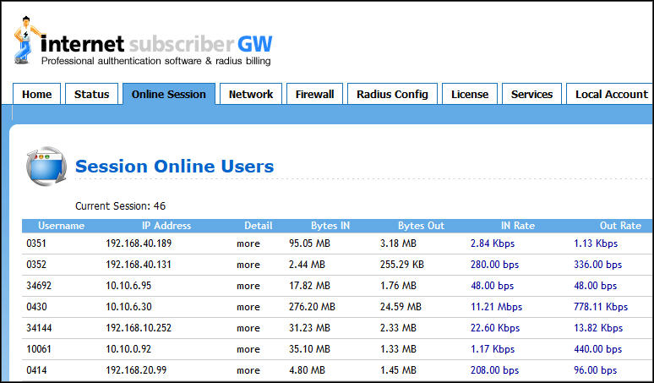This screenshot has height=383, width=654.
Task: Click the Bytes IN column header
Action: (330, 226)
